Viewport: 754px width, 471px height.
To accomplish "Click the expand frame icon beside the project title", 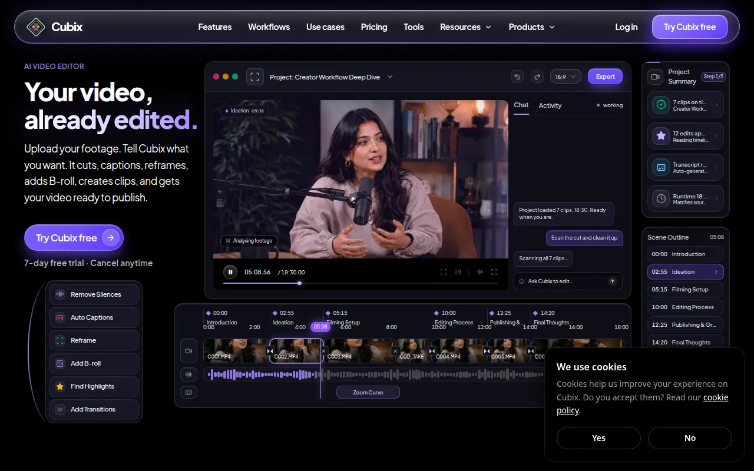I will tap(255, 77).
